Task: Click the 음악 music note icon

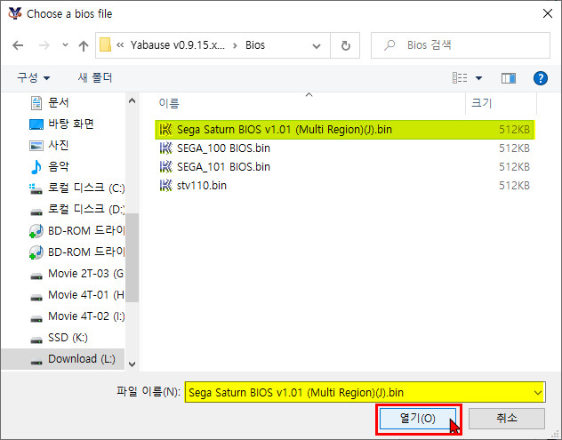Action: (36, 167)
